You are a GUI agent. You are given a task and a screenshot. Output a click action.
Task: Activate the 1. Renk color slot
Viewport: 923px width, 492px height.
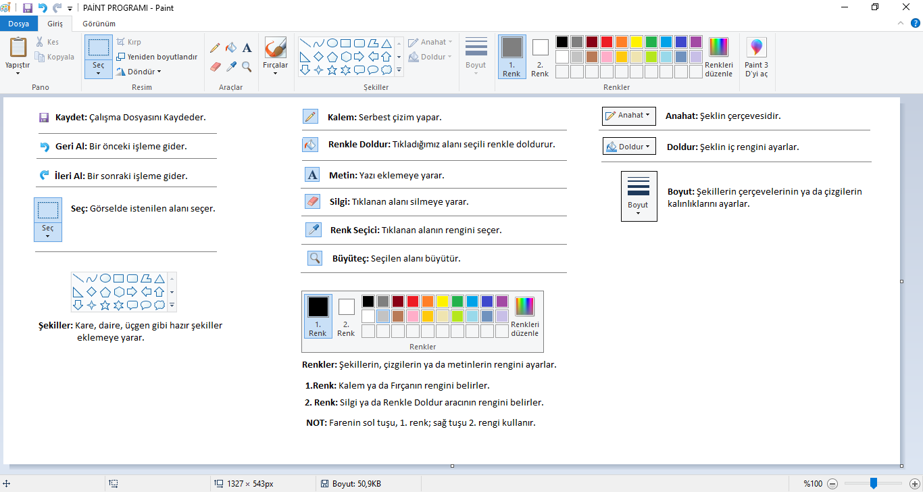[512, 57]
